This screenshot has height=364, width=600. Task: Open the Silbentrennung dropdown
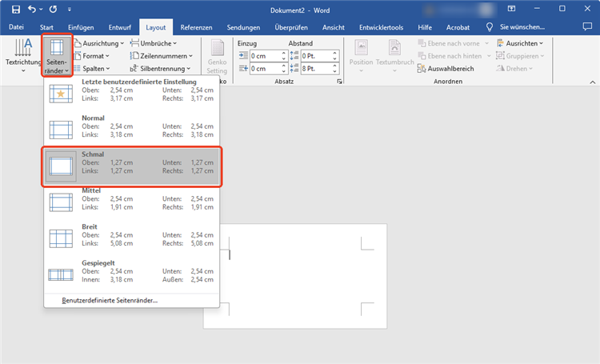(160, 69)
